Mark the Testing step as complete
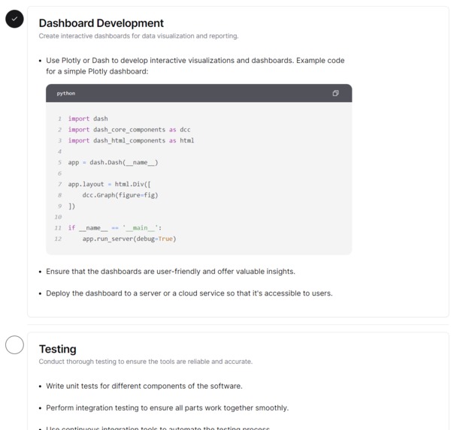The height and width of the screenshot is (430, 460). click(x=14, y=344)
